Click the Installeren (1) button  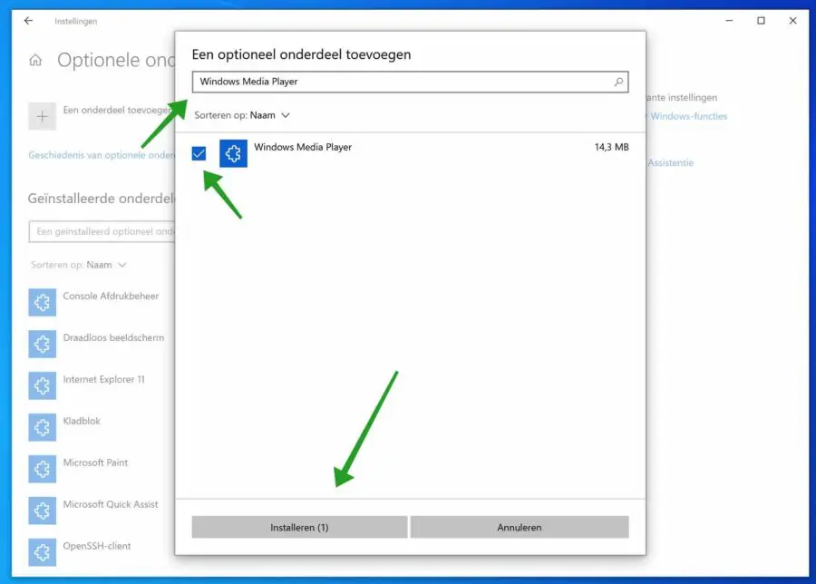click(x=299, y=527)
